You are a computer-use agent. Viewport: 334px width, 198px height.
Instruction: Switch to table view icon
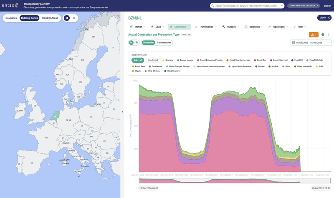pos(137,43)
